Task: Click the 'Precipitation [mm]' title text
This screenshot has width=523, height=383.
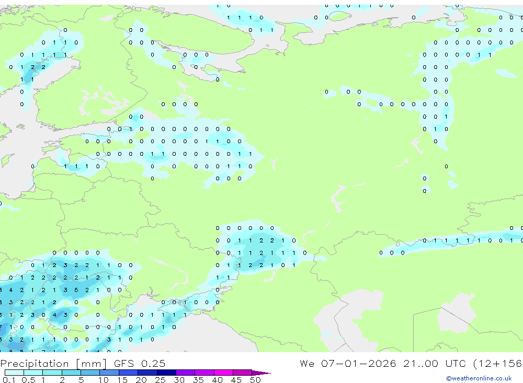Action: coord(53,364)
